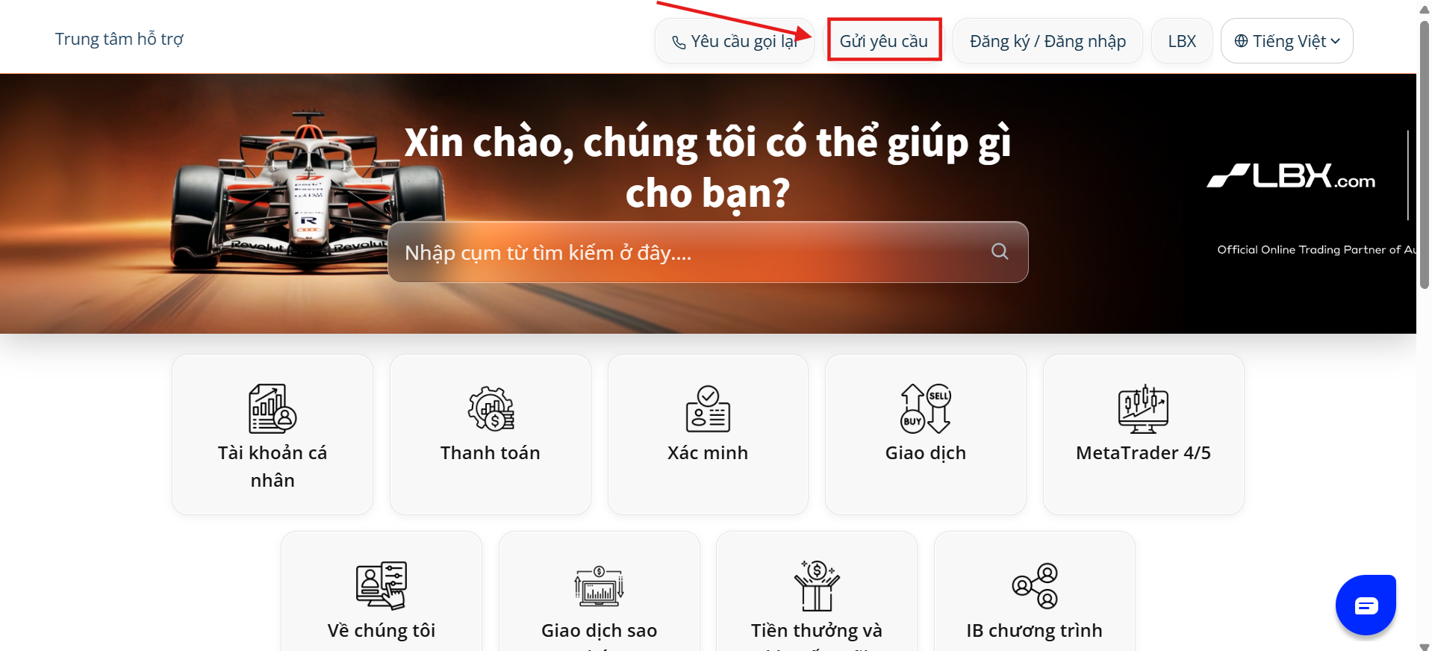This screenshot has height=651, width=1432.
Task: Click the Gửi yêu cầu button
Action: tap(884, 41)
